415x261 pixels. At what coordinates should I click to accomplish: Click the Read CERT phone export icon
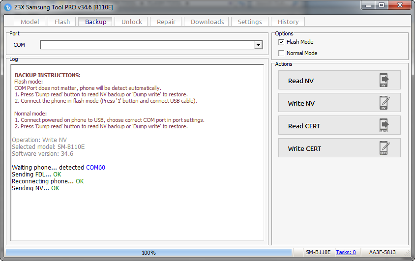point(384,125)
